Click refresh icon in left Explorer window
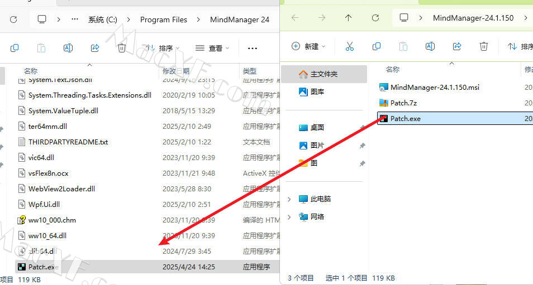 13,20
